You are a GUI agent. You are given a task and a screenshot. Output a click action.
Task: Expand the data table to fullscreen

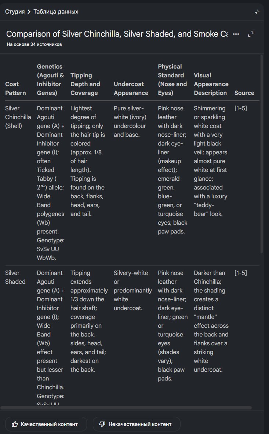coord(251,34)
